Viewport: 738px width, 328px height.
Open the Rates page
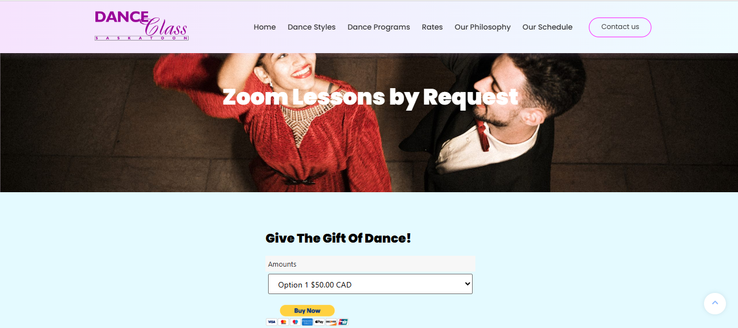tap(432, 27)
